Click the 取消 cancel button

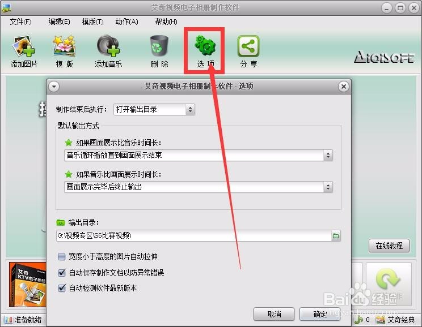tap(274, 314)
